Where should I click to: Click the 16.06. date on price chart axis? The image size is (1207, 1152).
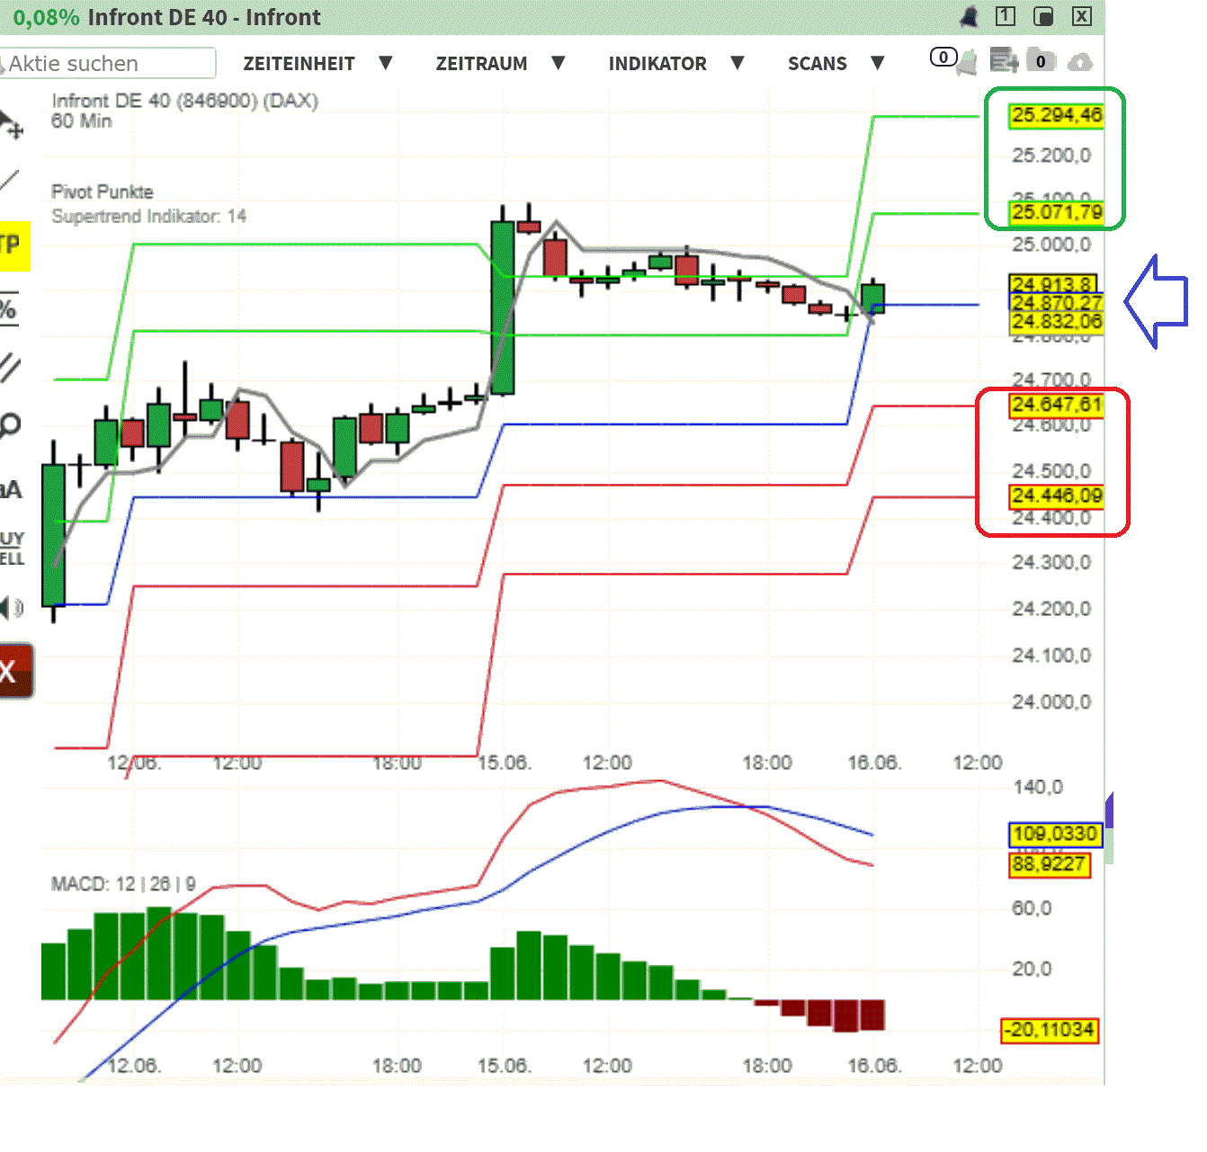[x=874, y=763]
